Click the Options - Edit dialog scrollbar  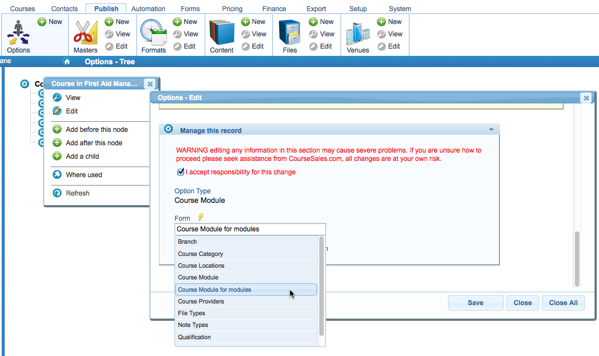click(x=577, y=259)
